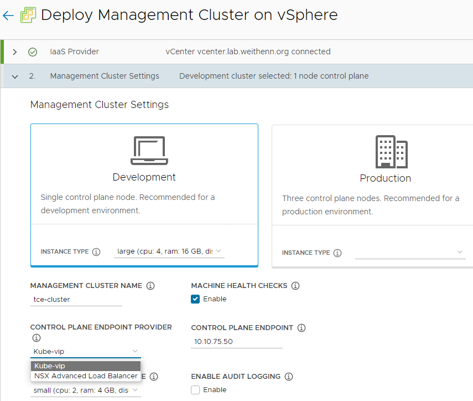Click 'Single control plane node' description
Viewport: 473px width, 401px height.
(128, 204)
